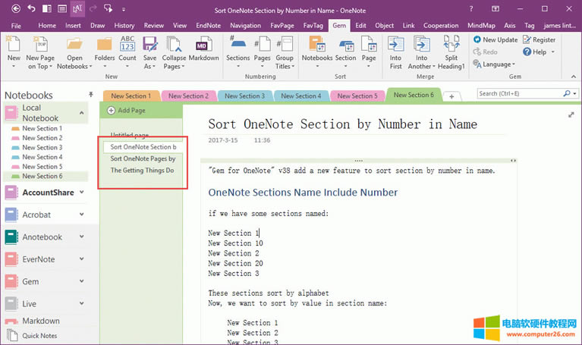
Task: Click the Add Page button
Action: (x=127, y=111)
